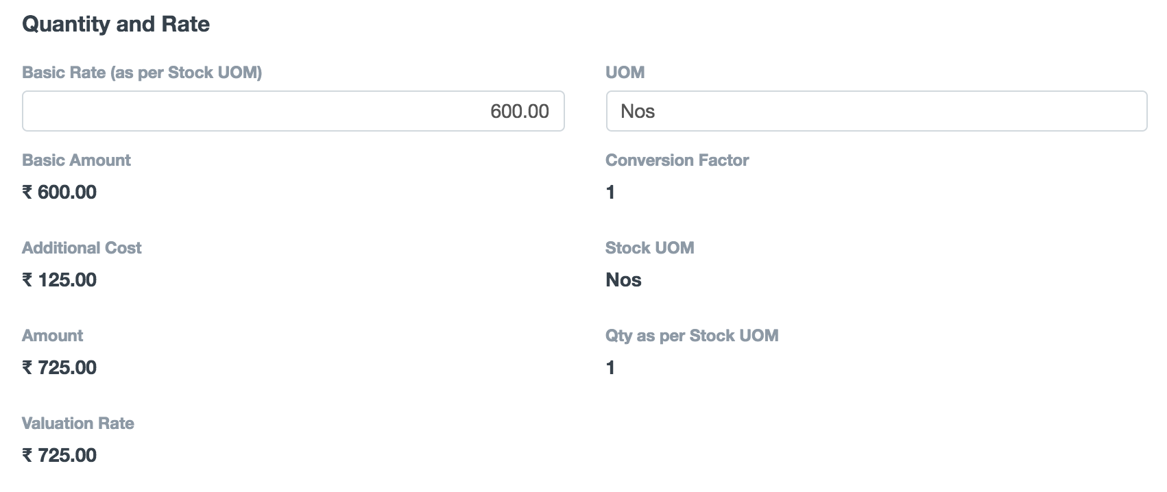1167x492 pixels.
Task: Select the Additional Cost value ₹ 125.00
Action: (x=60, y=280)
